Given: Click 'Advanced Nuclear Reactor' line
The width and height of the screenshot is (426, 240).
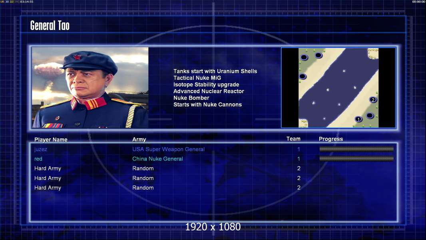Looking at the screenshot, I should [x=209, y=91].
